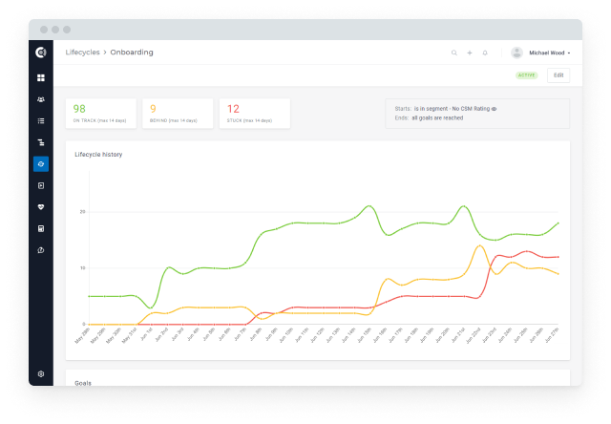Click the red line end point at Jun 27th
The height and width of the screenshot is (424, 611).
tap(558, 257)
